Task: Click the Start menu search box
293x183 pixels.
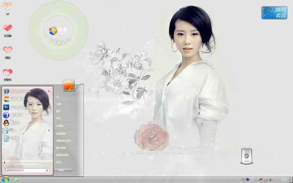Action: pyautogui.click(x=27, y=170)
